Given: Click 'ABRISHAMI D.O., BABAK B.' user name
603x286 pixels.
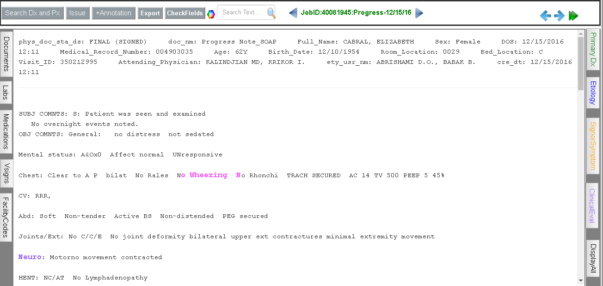Looking at the screenshot, I should click(x=426, y=62).
